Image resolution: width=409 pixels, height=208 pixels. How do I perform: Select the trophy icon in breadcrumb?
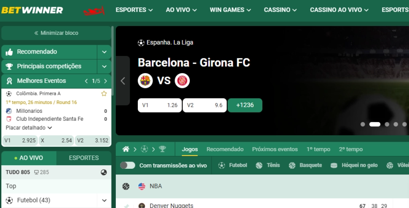(163, 149)
